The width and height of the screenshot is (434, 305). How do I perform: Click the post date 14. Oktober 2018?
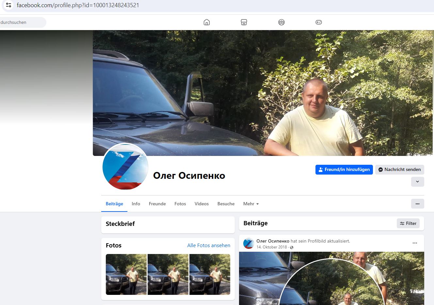pos(272,247)
